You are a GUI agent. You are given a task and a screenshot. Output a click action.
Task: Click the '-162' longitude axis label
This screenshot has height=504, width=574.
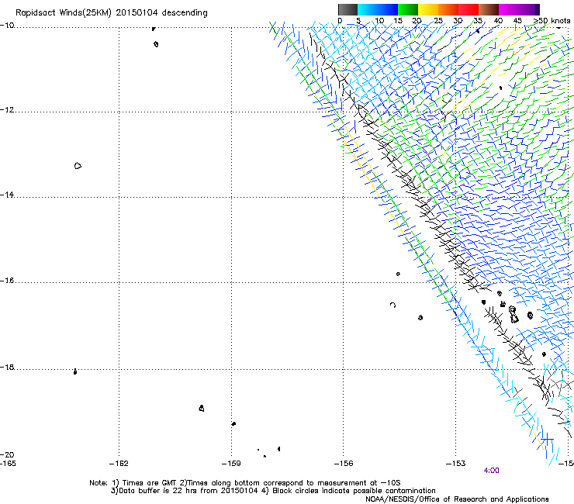point(119,464)
